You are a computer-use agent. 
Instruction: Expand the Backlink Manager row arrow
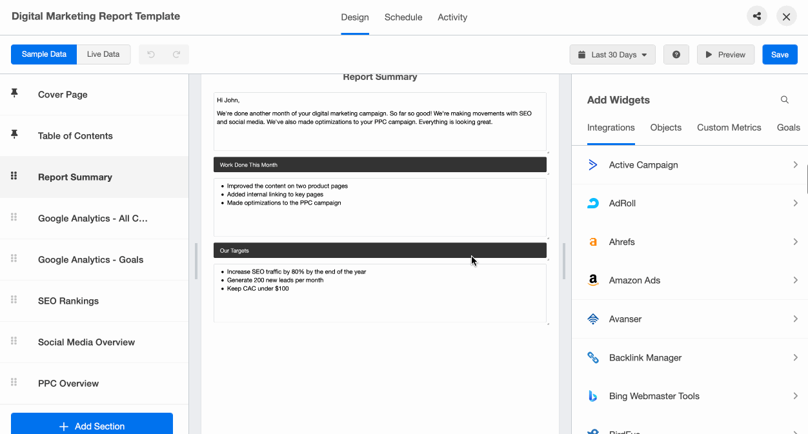[795, 358]
